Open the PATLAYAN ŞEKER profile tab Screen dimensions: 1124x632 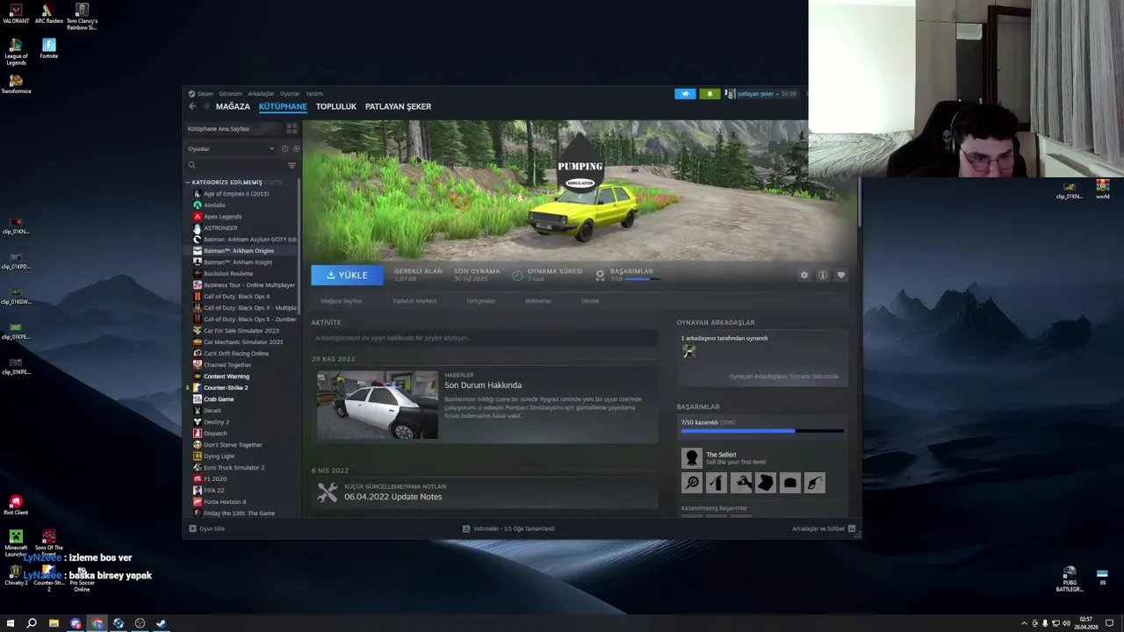click(398, 106)
